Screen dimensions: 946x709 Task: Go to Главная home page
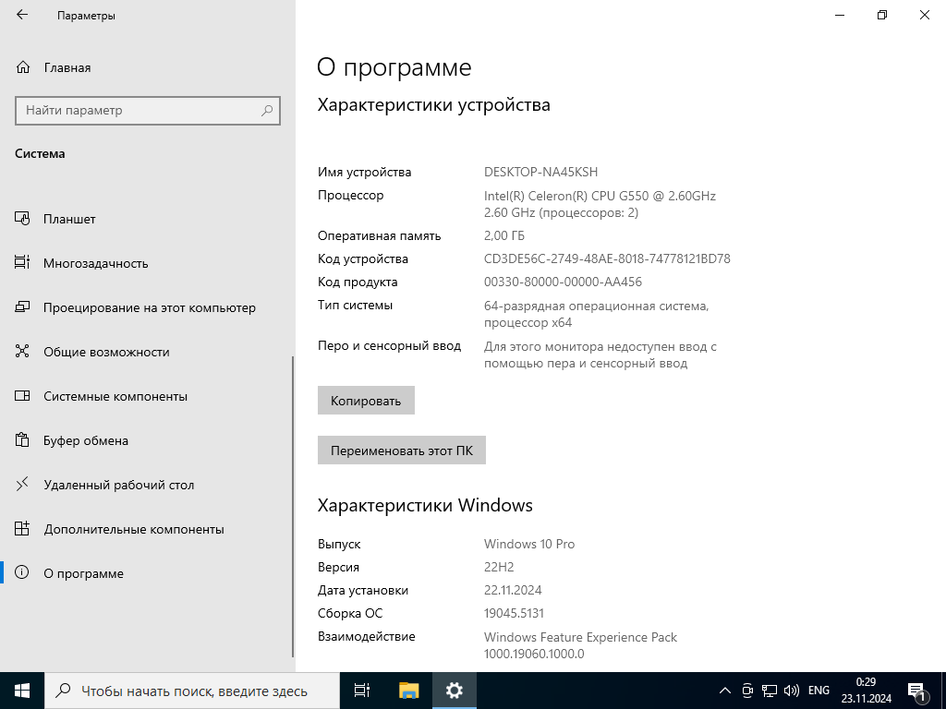point(148,67)
